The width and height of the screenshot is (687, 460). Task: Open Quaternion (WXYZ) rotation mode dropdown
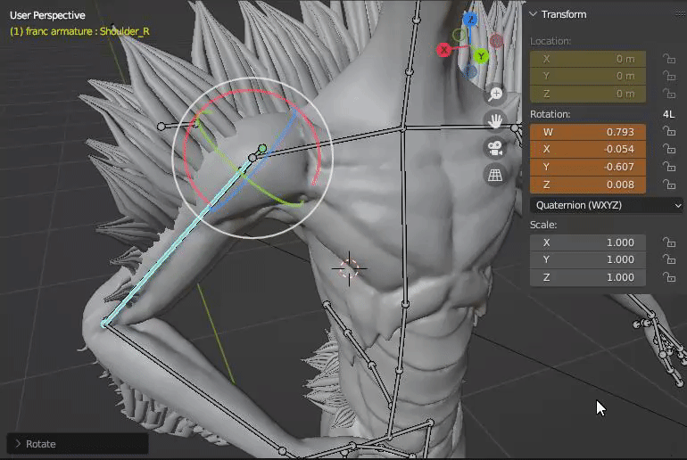point(608,205)
